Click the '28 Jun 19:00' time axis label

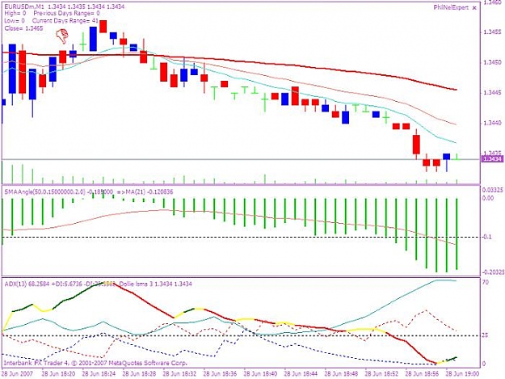tap(462, 374)
